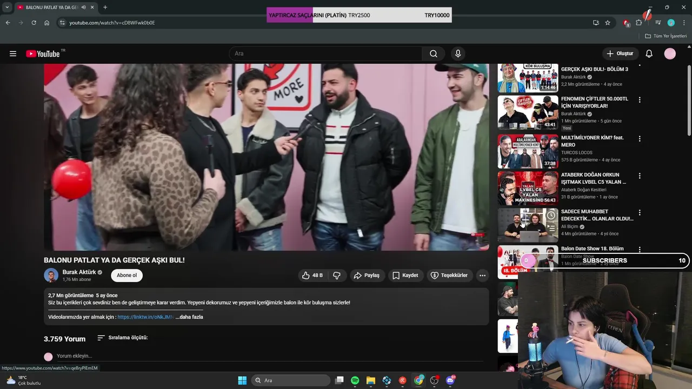Viewport: 692px width, 389px height.
Task: Open the ATABERK DOĞAN ORKUN IŞITMAK title
Action: tap(594, 178)
